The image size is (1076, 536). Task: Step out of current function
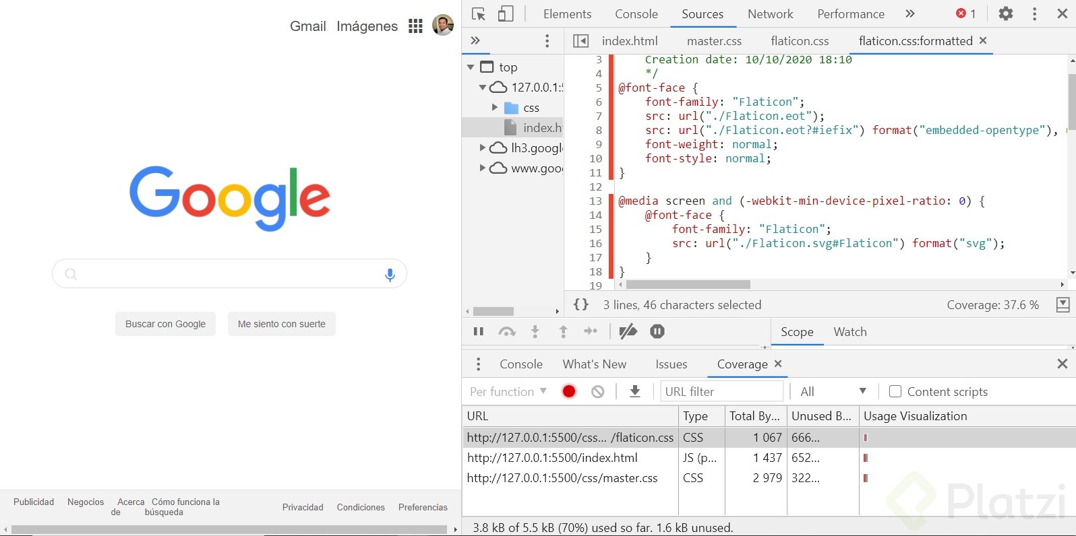coord(564,331)
